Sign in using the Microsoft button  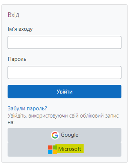click(64, 149)
